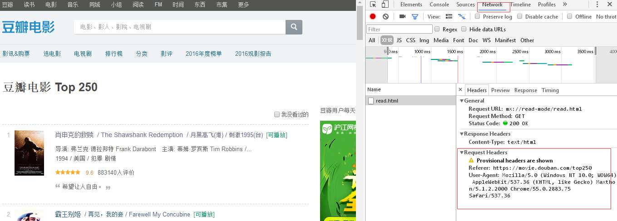Filter requests by Manifest
617x221 pixels.
tap(505, 40)
